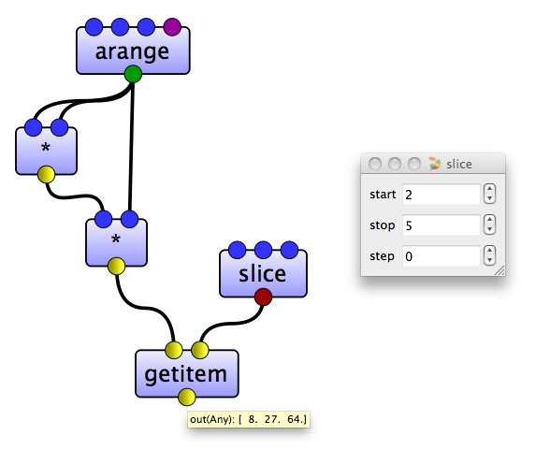Click into the start input field
Image resolution: width=536 pixels, height=450 pixels.
[442, 195]
